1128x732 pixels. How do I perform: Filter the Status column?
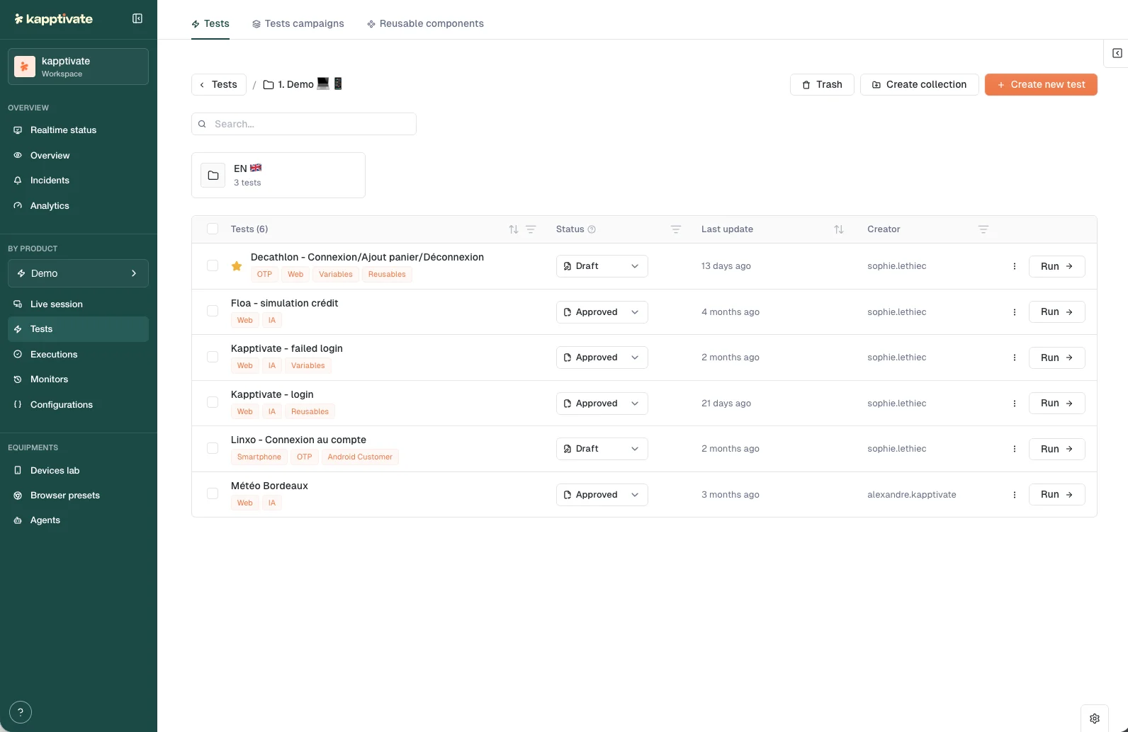coord(676,229)
